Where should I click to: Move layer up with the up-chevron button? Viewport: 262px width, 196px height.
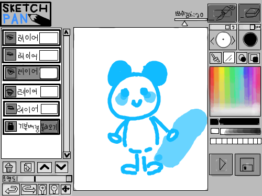pos(45,167)
